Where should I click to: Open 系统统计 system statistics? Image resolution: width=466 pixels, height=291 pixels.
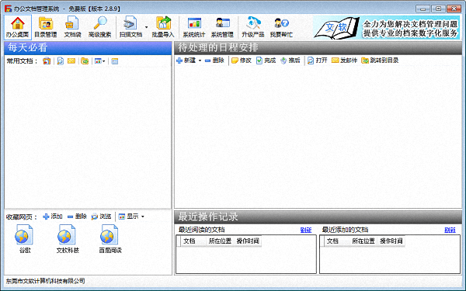194,27
